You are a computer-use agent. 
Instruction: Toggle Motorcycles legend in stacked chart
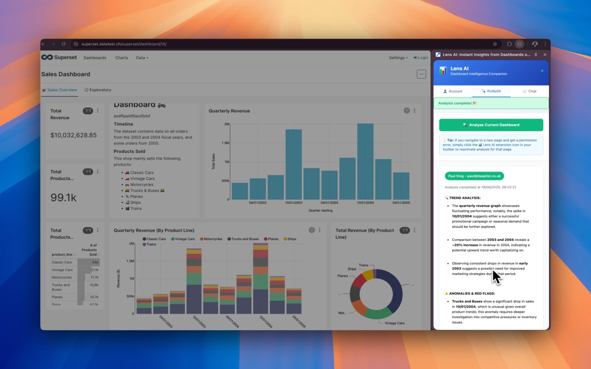(x=211, y=239)
